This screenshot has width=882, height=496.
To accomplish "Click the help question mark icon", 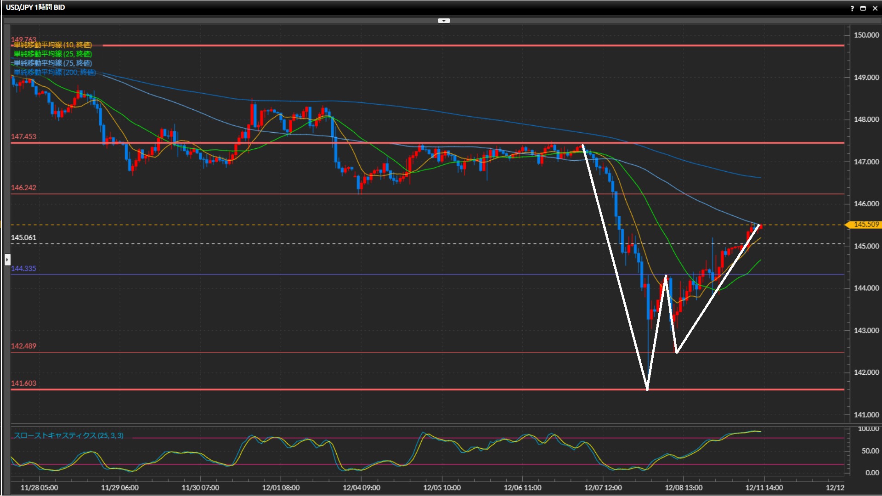I will [852, 8].
